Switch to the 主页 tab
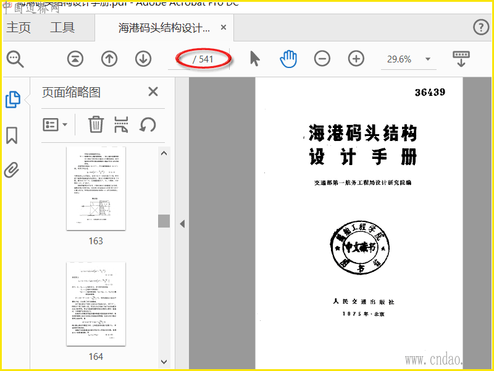This screenshot has height=371, width=494. (19, 27)
